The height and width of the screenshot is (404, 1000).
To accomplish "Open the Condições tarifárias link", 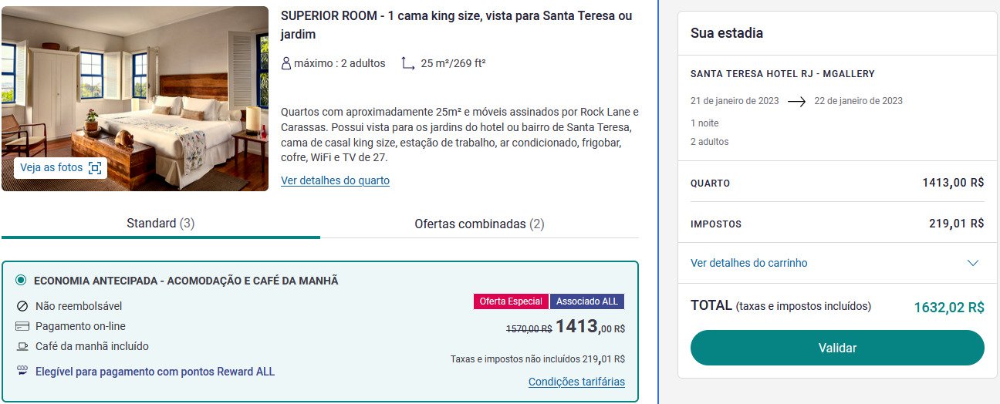I will coord(576,382).
